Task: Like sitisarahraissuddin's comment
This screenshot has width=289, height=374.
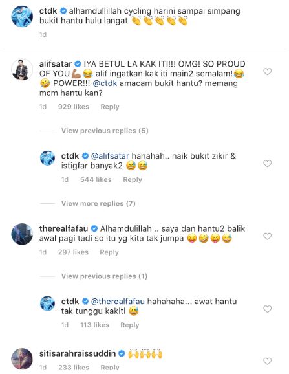Action: click(267, 361)
